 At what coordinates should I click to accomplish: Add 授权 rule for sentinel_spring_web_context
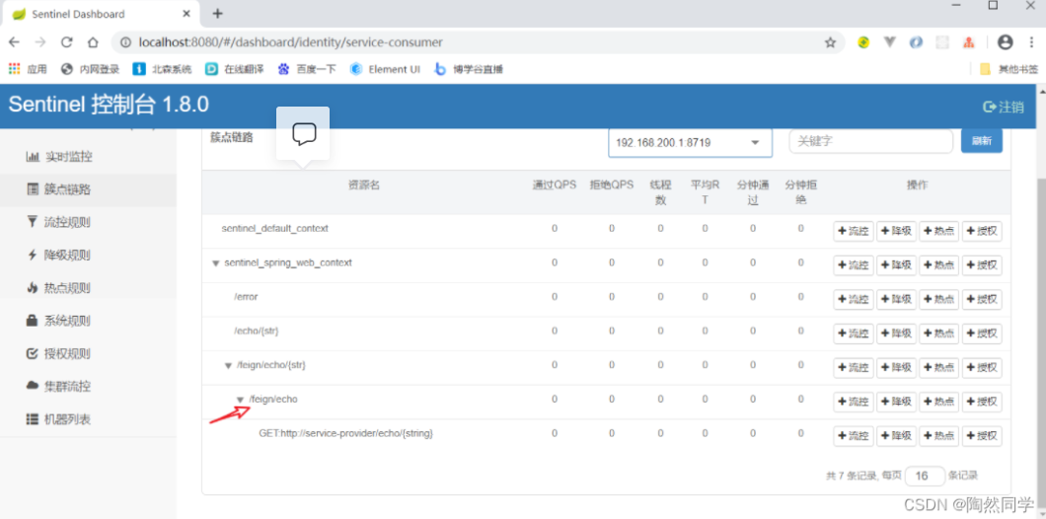tap(982, 264)
